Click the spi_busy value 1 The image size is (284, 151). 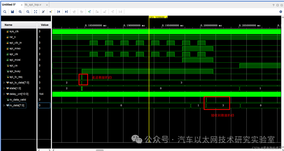pyautogui.click(x=39, y=71)
